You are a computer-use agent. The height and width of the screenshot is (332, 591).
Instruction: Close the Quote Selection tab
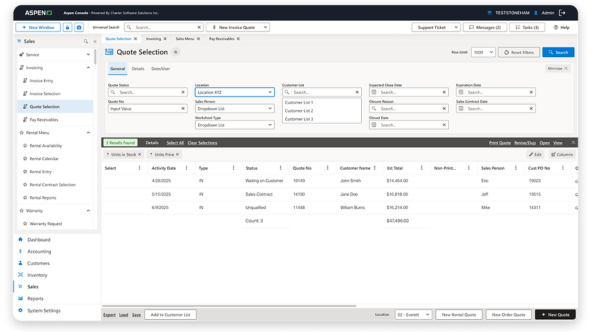(x=136, y=39)
